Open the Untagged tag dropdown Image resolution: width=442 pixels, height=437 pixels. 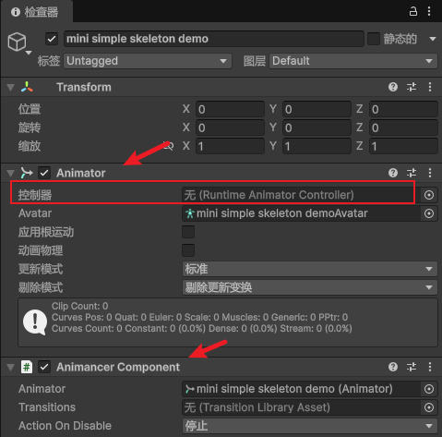148,61
